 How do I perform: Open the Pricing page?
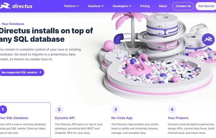tap(145, 6)
